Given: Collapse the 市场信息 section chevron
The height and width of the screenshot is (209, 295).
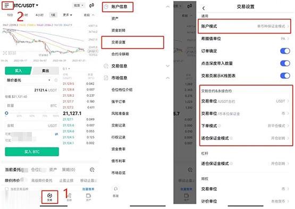Looking at the screenshot, I should coord(167,78).
